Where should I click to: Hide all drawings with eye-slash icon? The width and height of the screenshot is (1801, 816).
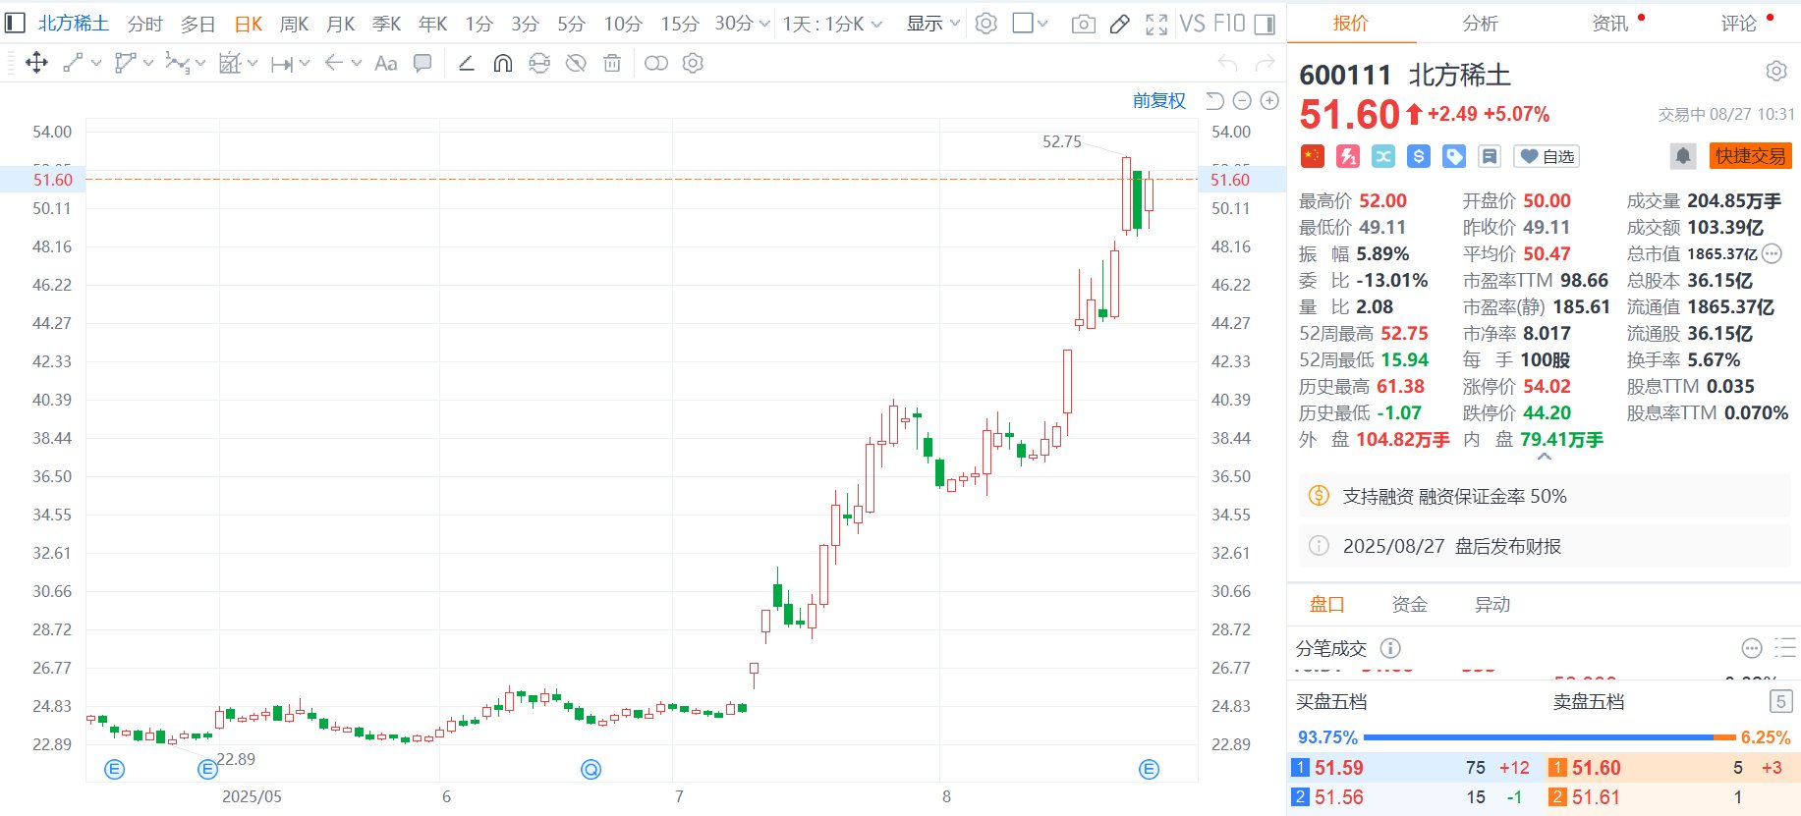[x=576, y=63]
